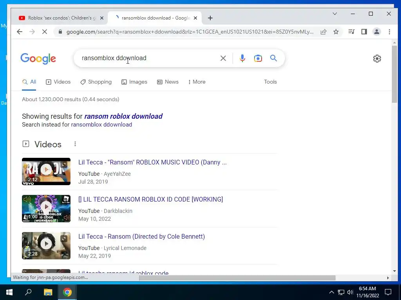The height and width of the screenshot is (300, 401).
Task: Open the media controls icon
Action: (x=351, y=32)
